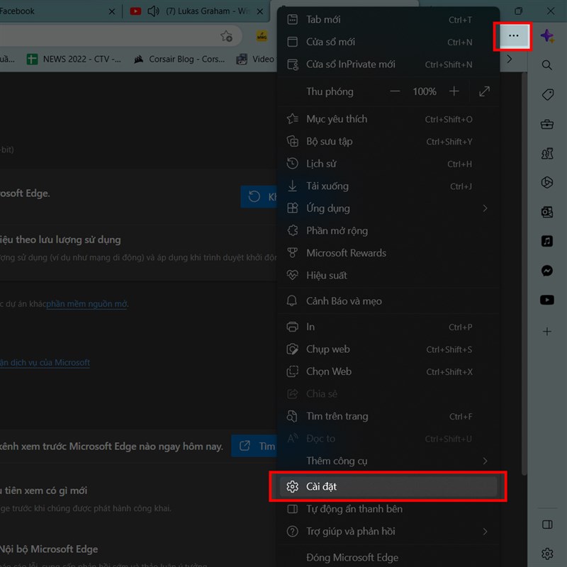This screenshot has height=567, width=567.
Task: Enable 'Tự động ẩn thanh bên'
Action: tap(354, 509)
